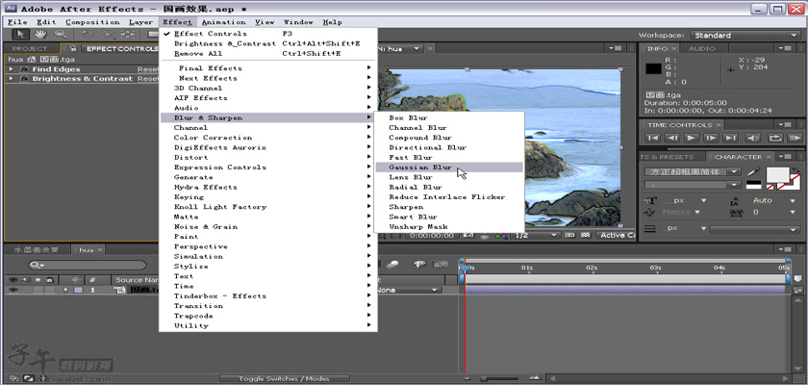Click the motion blur enable icon in timeline
This screenshot has width=808, height=385.
392,265
